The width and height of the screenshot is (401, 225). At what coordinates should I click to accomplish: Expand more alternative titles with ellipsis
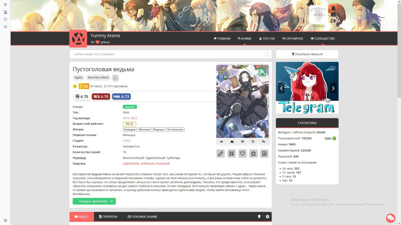click(x=115, y=77)
